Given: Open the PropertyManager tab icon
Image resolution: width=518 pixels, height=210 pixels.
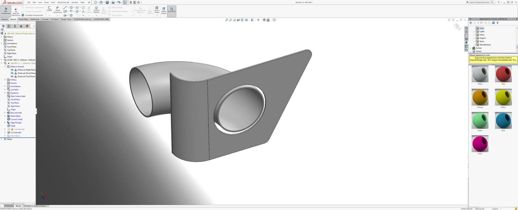Looking at the screenshot, I should tap(9, 26).
